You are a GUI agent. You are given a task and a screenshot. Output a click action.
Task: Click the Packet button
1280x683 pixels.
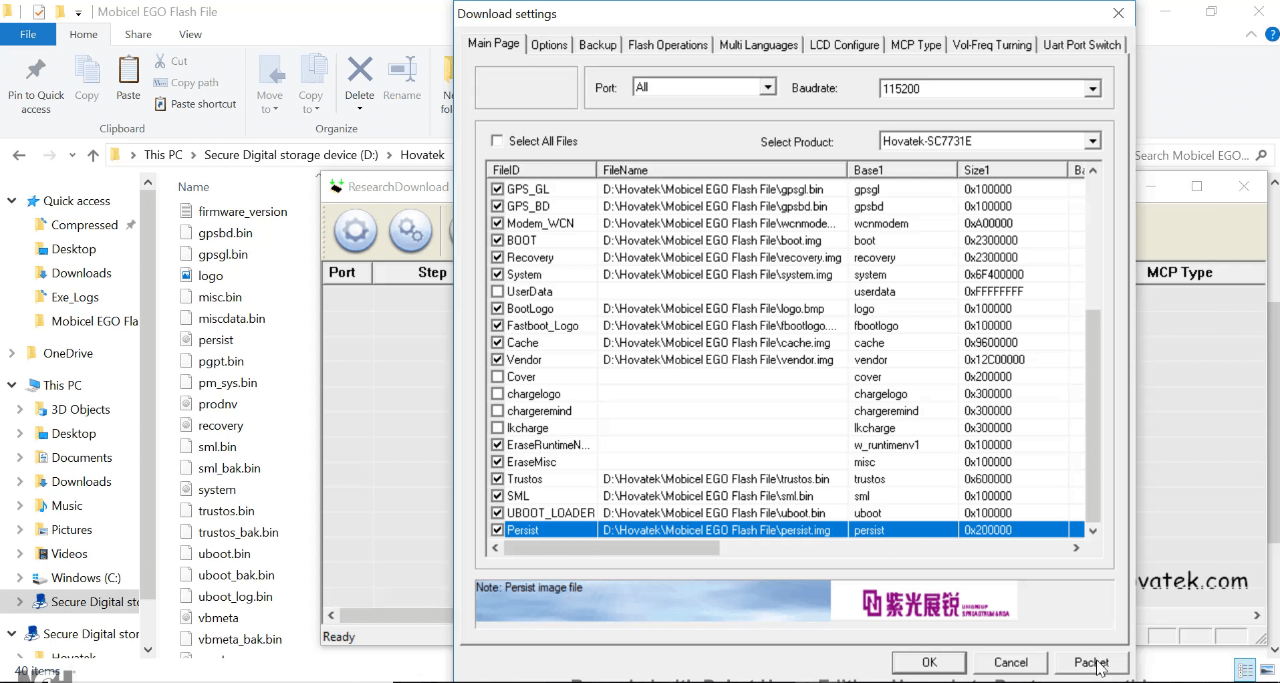[x=1091, y=662]
